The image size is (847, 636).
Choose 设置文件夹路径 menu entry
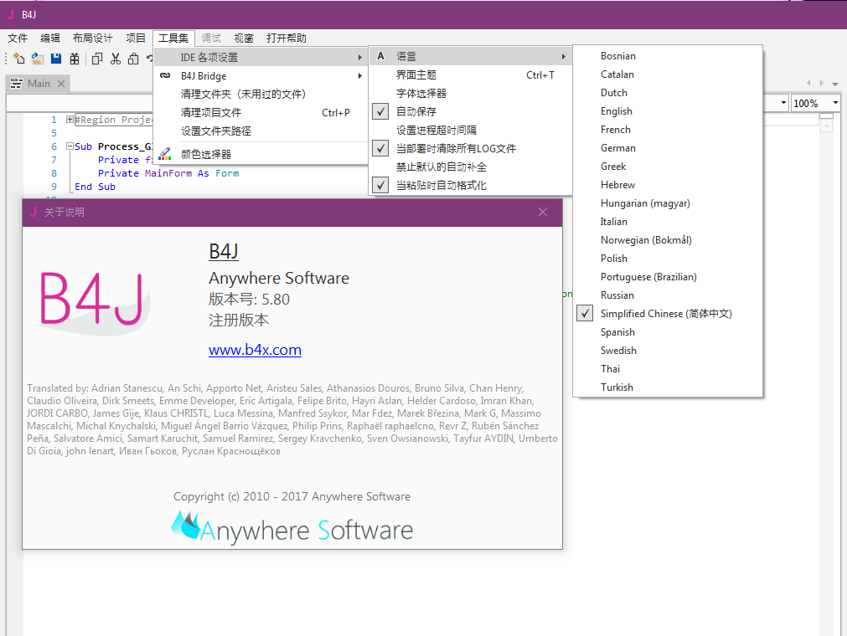(261, 131)
